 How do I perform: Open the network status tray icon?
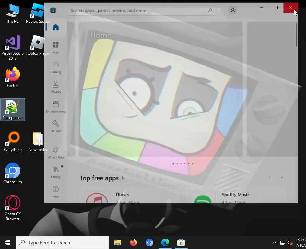coord(282,243)
